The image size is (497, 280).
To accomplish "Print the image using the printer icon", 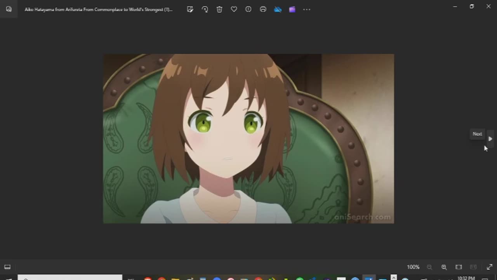I will tap(263, 9).
